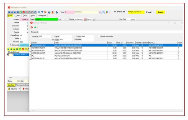Switch to the Tabla tab

coord(17,16)
